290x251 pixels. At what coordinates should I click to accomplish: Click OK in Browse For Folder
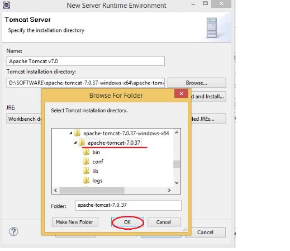point(127,222)
